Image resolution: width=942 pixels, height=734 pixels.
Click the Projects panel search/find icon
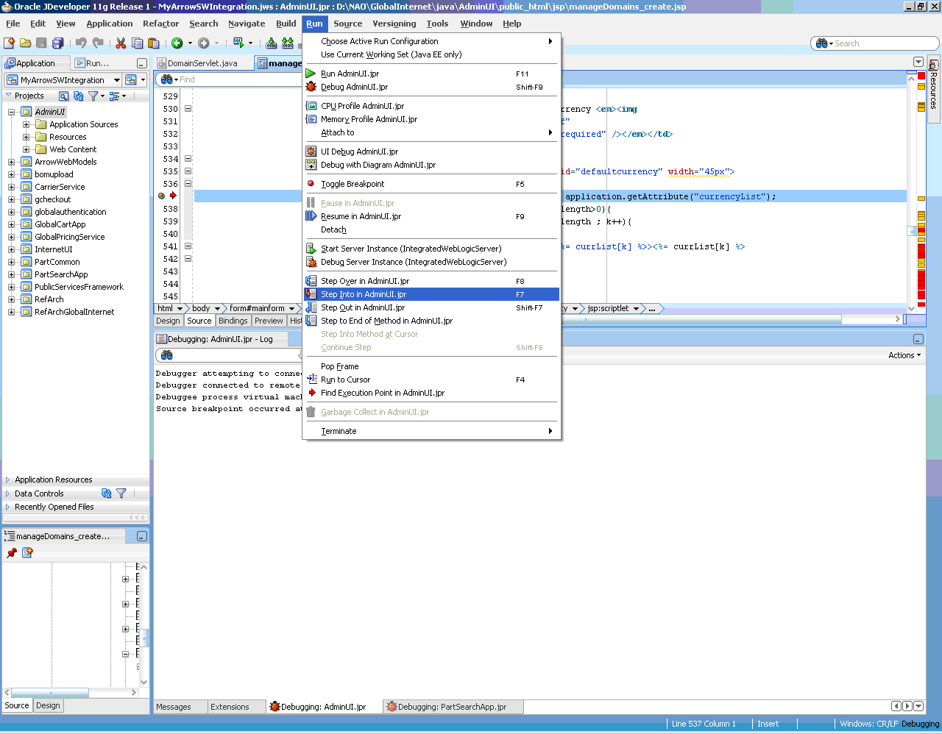click(x=63, y=96)
